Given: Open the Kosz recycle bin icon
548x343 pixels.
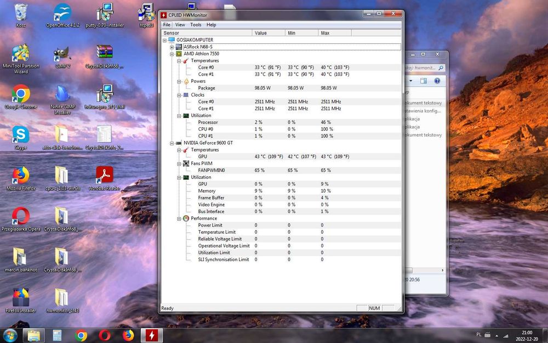Looking at the screenshot, I should click(21, 15).
